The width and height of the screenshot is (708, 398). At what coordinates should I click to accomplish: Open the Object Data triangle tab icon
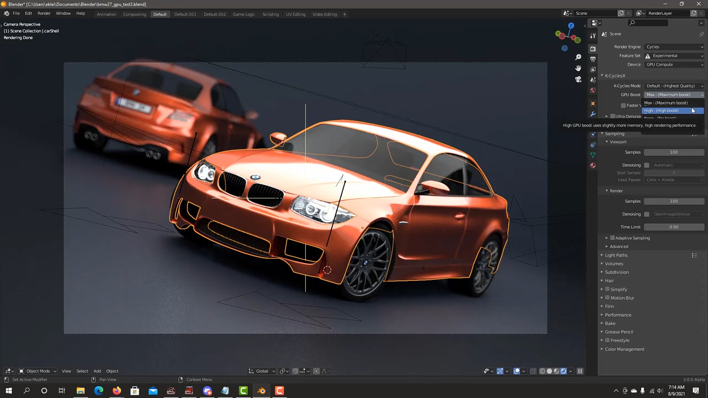(x=593, y=155)
